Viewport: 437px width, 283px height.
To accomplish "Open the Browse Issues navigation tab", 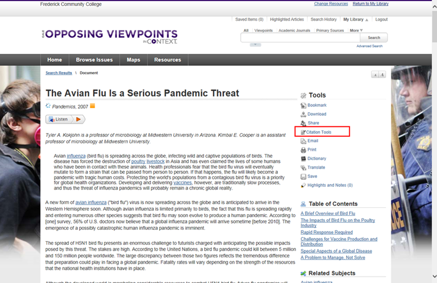I will click(x=94, y=60).
